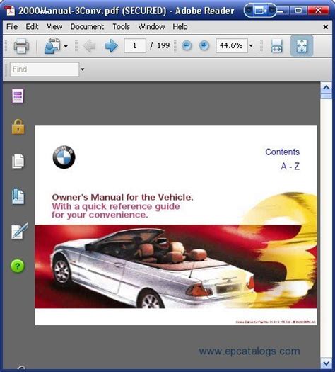
Task: Go to next page blue arrow
Action: pyautogui.click(x=111, y=46)
